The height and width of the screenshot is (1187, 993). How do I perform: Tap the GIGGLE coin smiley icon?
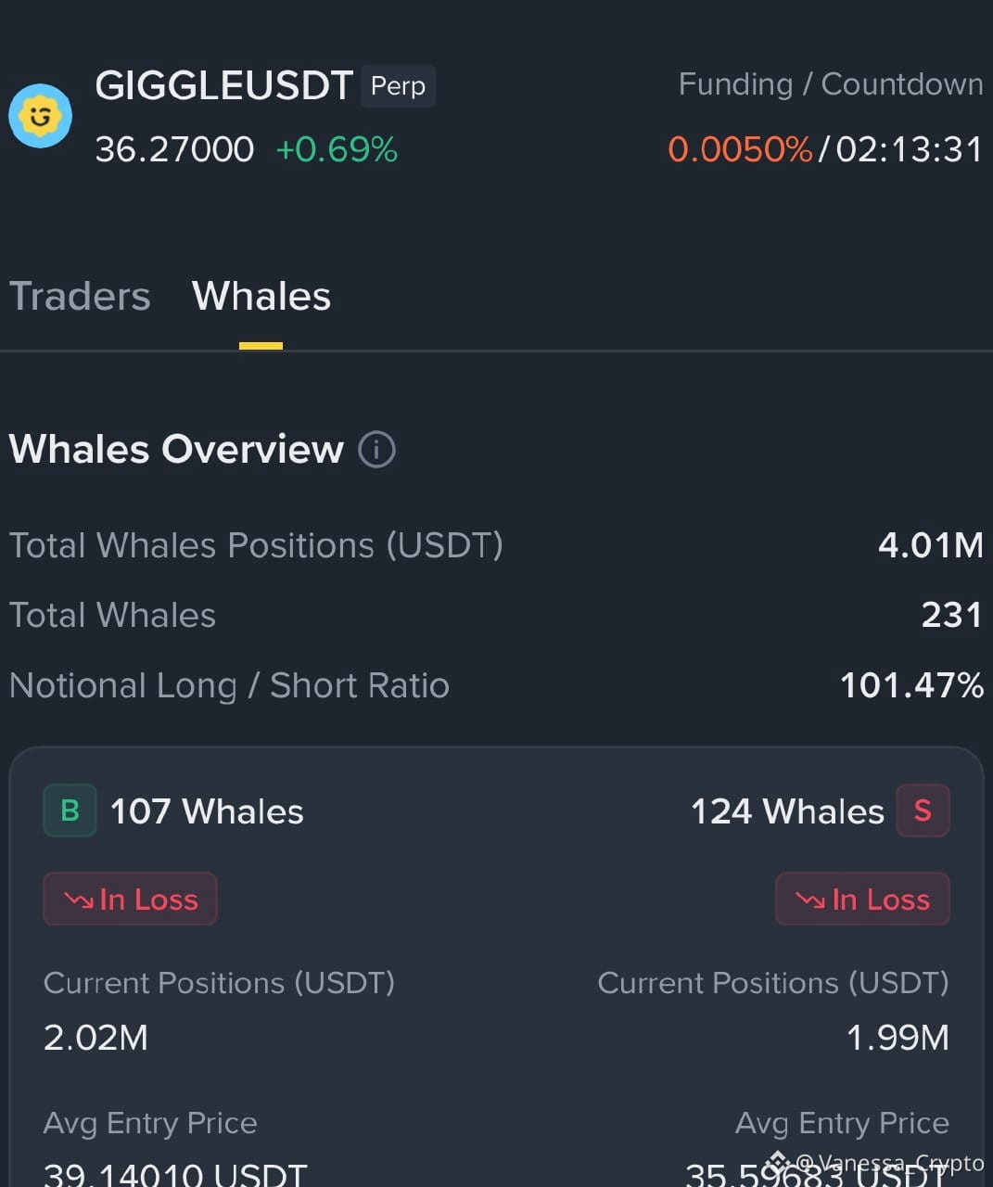[40, 116]
